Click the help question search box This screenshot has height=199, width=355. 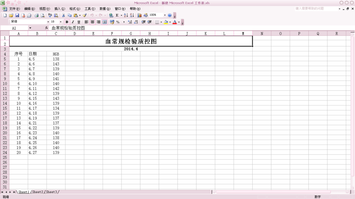316,9
